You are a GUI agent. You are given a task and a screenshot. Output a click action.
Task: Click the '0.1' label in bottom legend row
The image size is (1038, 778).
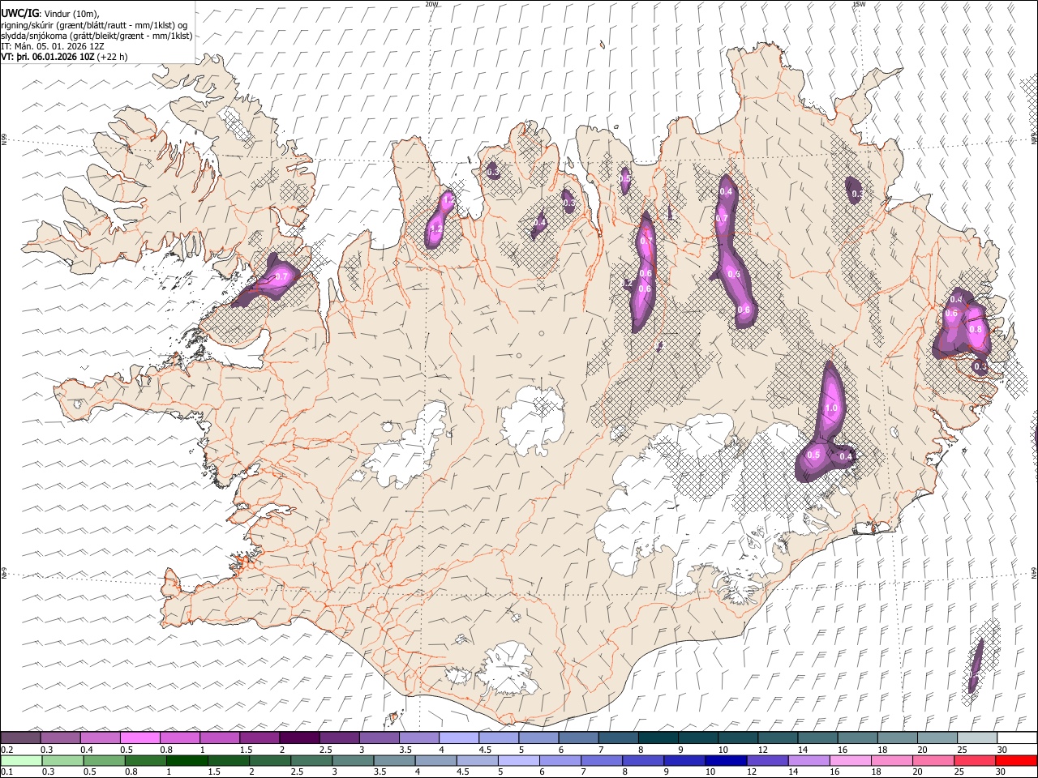[x=6, y=772]
